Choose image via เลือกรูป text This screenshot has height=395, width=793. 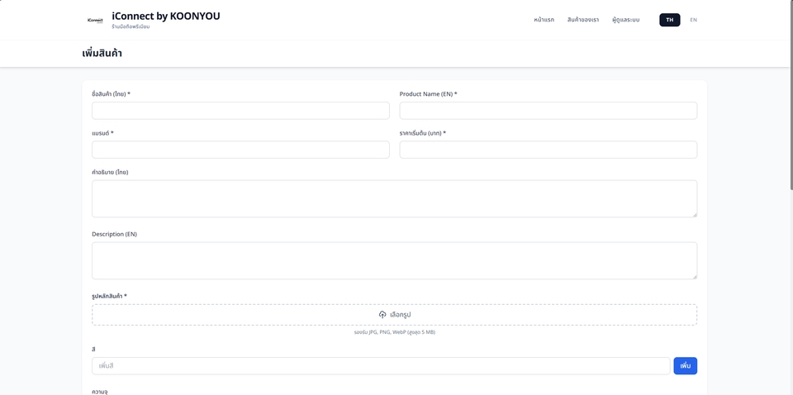point(401,315)
